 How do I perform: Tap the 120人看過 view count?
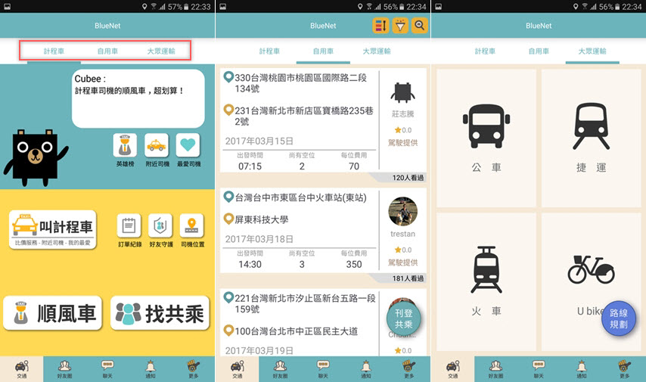408,178
